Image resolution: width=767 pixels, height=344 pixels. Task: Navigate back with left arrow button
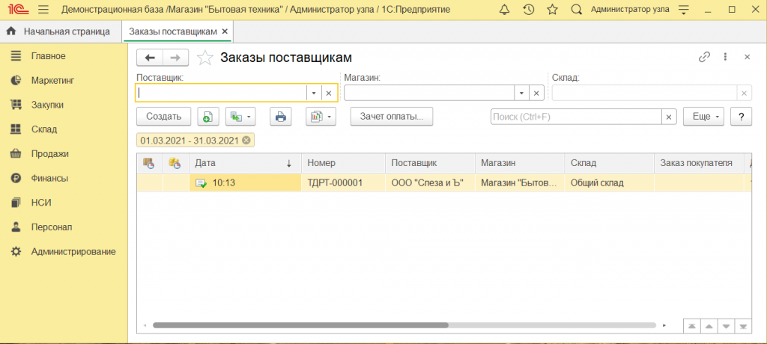(x=150, y=58)
